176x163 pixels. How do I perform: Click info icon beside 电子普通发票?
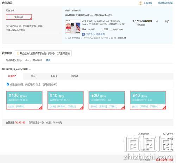[20, 60]
